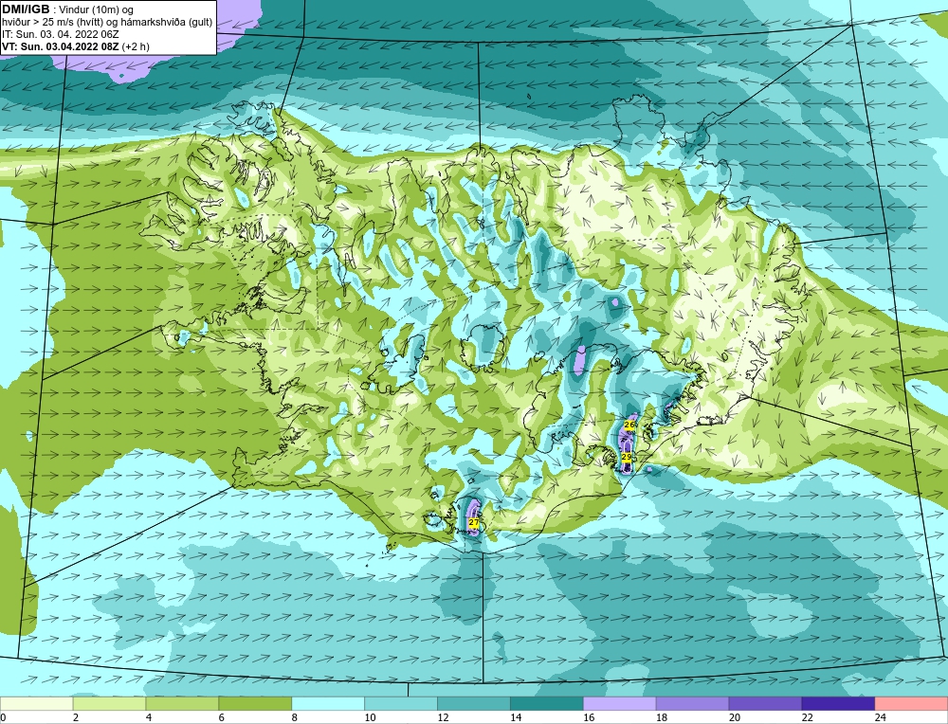Pick the 8–10 light cyan scale swatch
Image resolution: width=948 pixels, height=724 pixels.
pyautogui.click(x=328, y=704)
